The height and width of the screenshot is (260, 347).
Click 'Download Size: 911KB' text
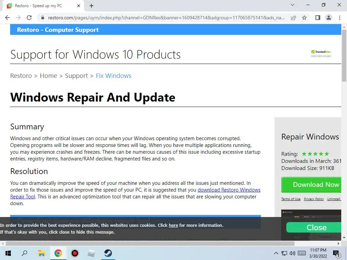(x=308, y=168)
